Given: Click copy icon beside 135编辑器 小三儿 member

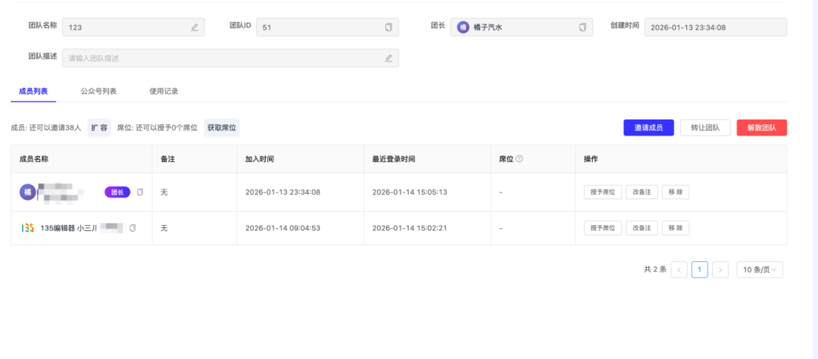Looking at the screenshot, I should (133, 228).
